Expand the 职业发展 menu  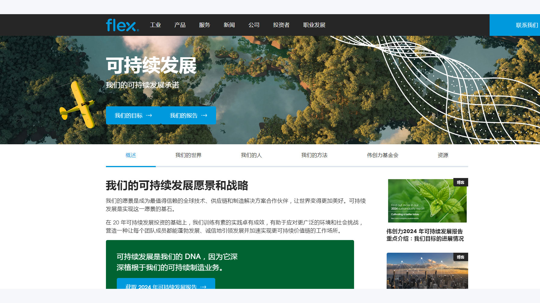[x=314, y=25]
